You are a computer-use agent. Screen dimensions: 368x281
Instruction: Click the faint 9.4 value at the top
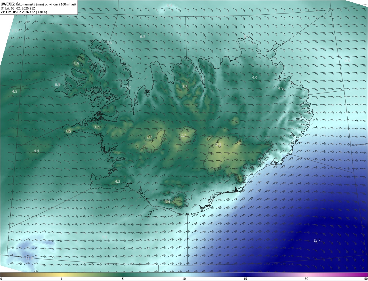coord(170,5)
